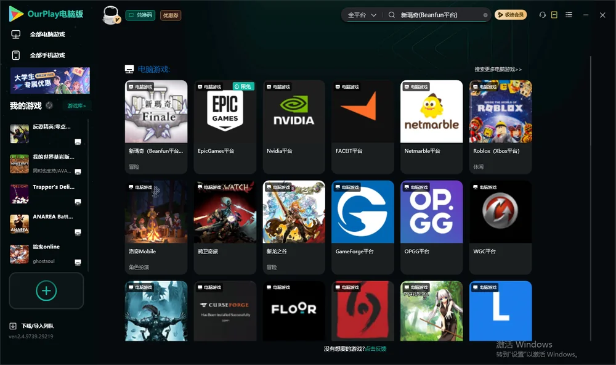Open the list menu icon
The height and width of the screenshot is (365, 616).
569,15
